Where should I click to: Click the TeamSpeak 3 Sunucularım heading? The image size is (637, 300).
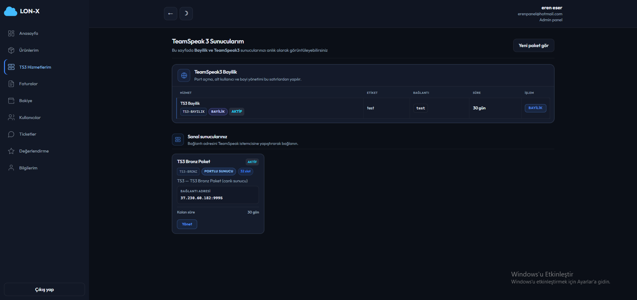tap(208, 41)
